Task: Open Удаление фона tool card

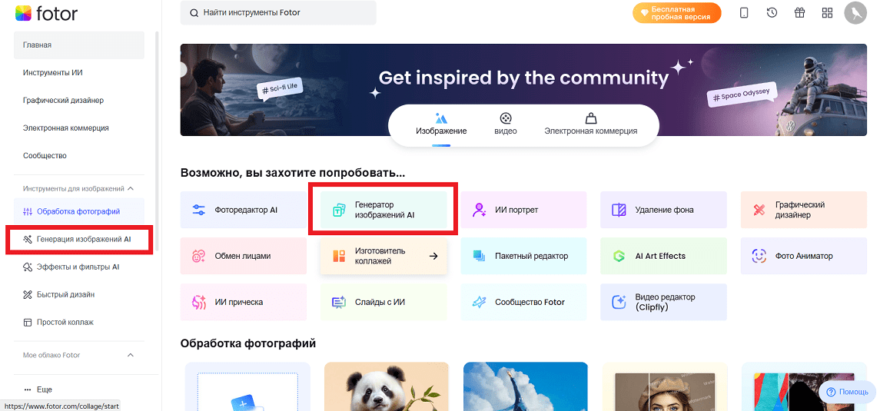Action: point(663,210)
